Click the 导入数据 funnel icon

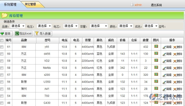[37, 34]
